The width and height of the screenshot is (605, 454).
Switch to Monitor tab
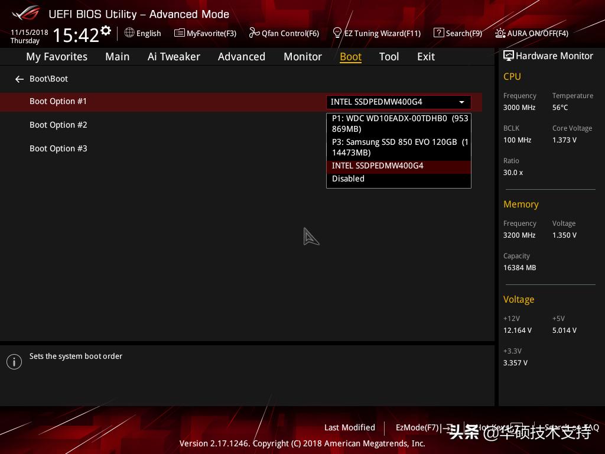(x=302, y=57)
